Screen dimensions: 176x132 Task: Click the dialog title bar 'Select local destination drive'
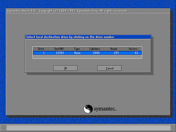click(88, 37)
